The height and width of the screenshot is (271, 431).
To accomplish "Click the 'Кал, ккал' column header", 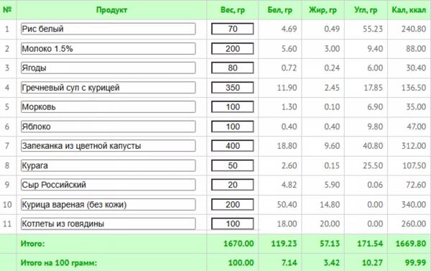I will (x=409, y=10).
